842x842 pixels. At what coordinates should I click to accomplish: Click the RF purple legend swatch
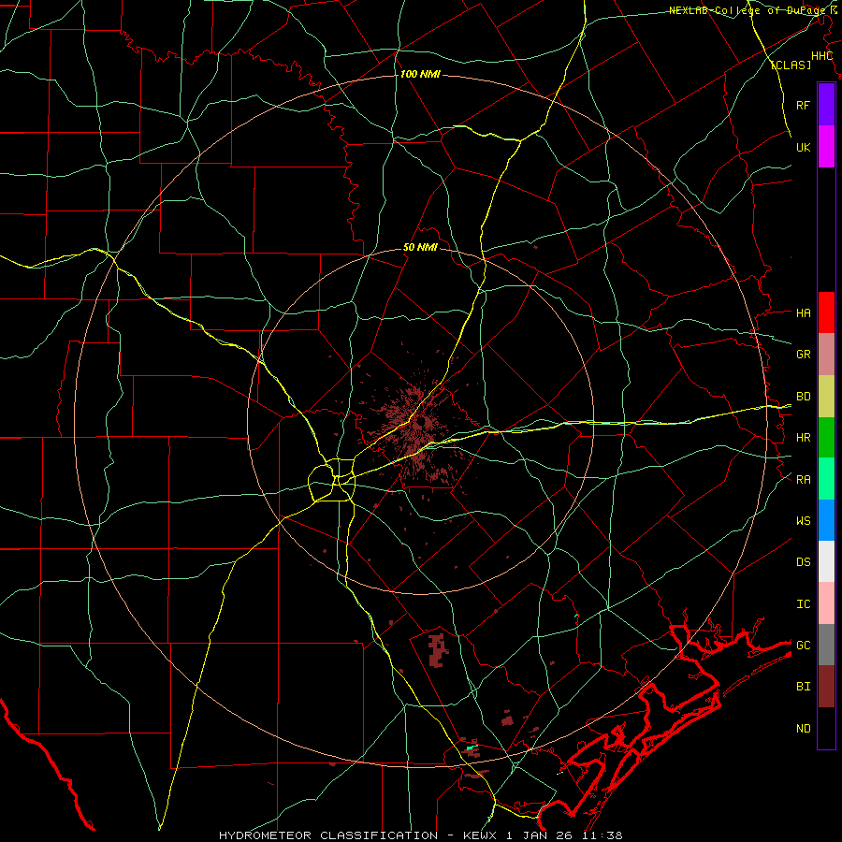826,105
